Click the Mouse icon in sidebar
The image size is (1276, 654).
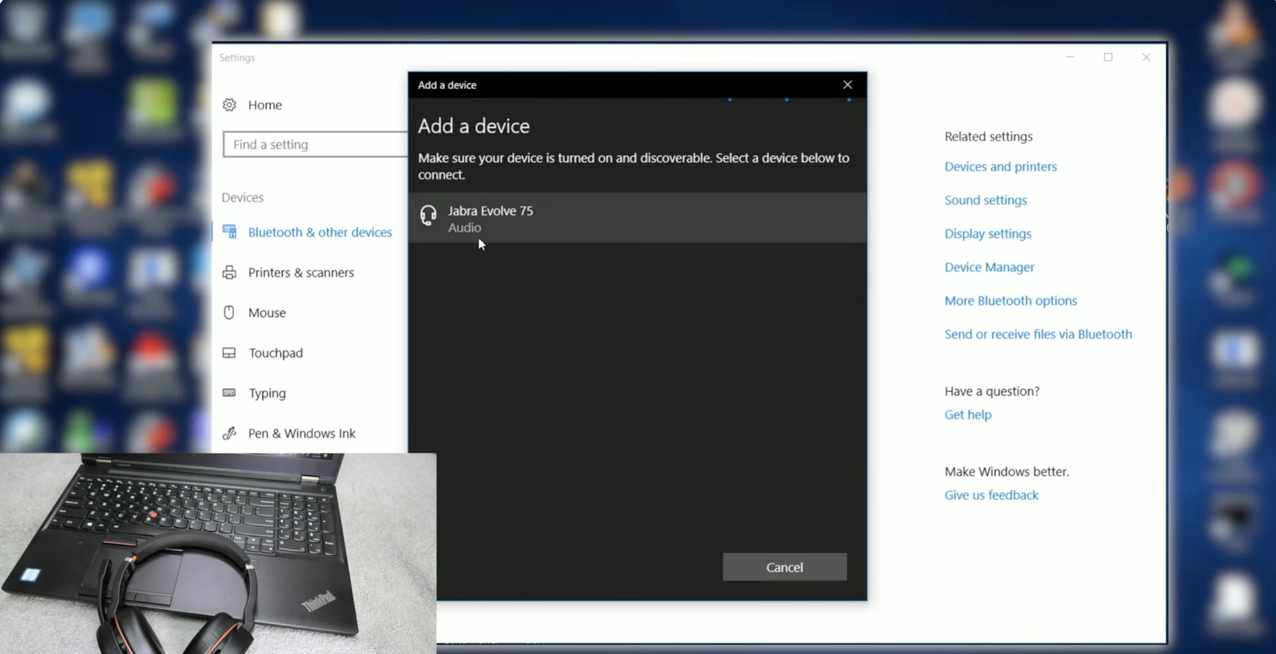pos(229,312)
